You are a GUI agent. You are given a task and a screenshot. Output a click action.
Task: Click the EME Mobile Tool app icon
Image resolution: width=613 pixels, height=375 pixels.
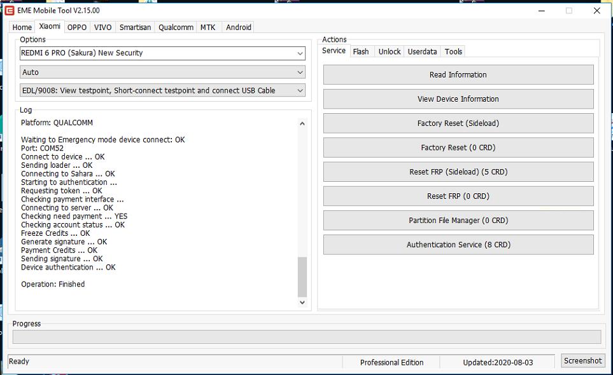(x=10, y=11)
